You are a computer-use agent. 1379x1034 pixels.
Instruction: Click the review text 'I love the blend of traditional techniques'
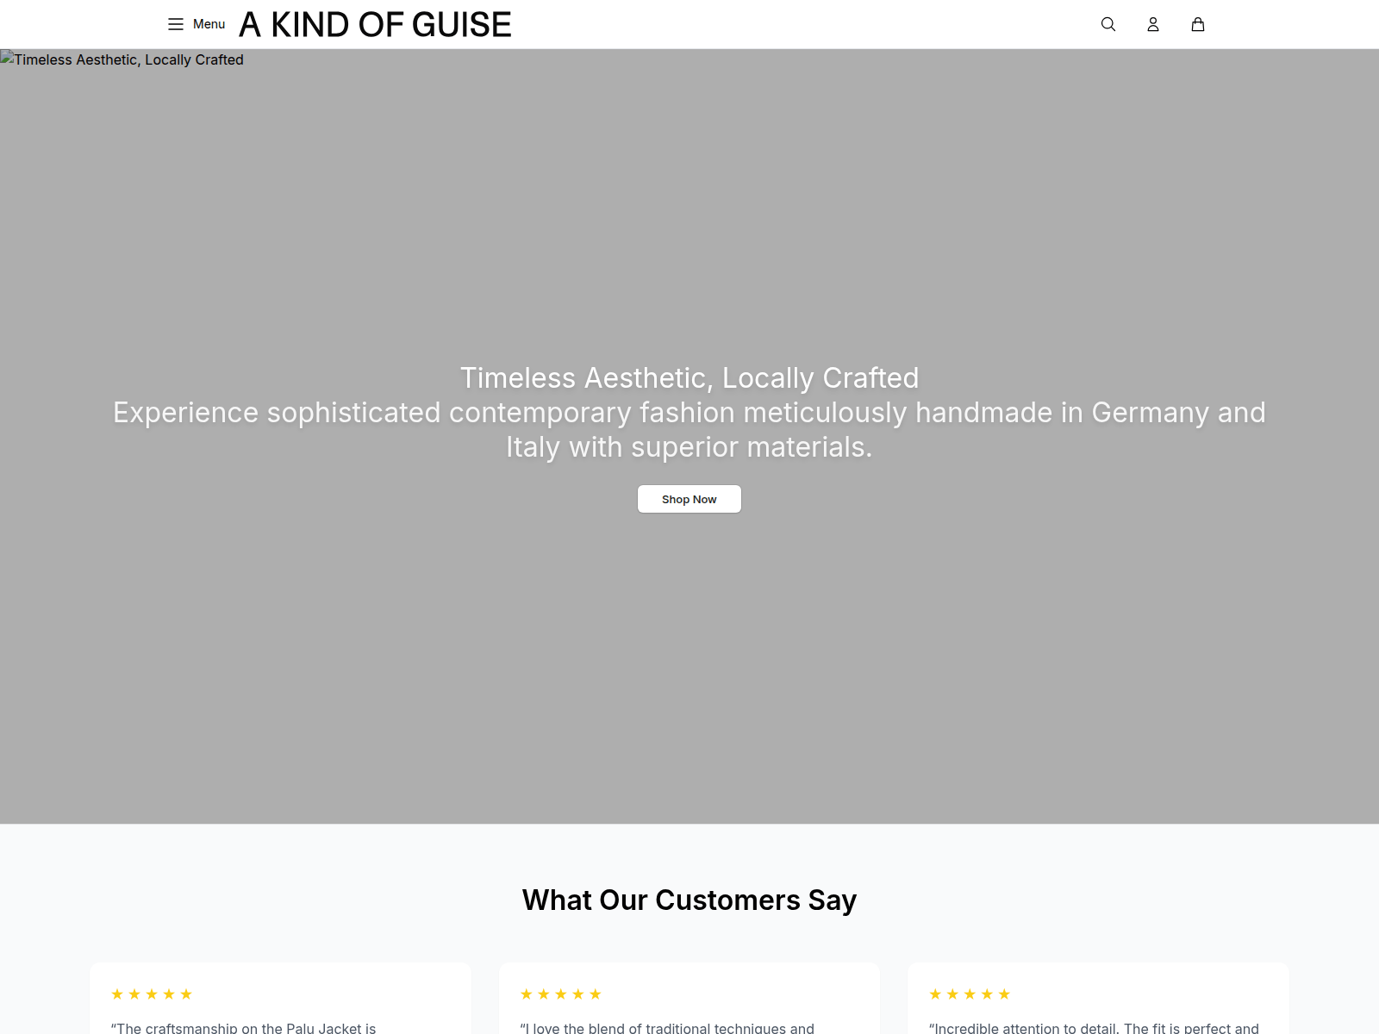pos(667,1027)
